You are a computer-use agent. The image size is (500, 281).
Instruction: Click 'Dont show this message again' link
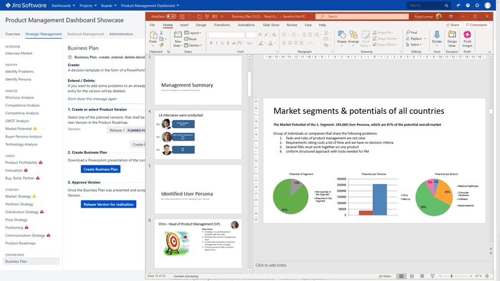(92, 98)
